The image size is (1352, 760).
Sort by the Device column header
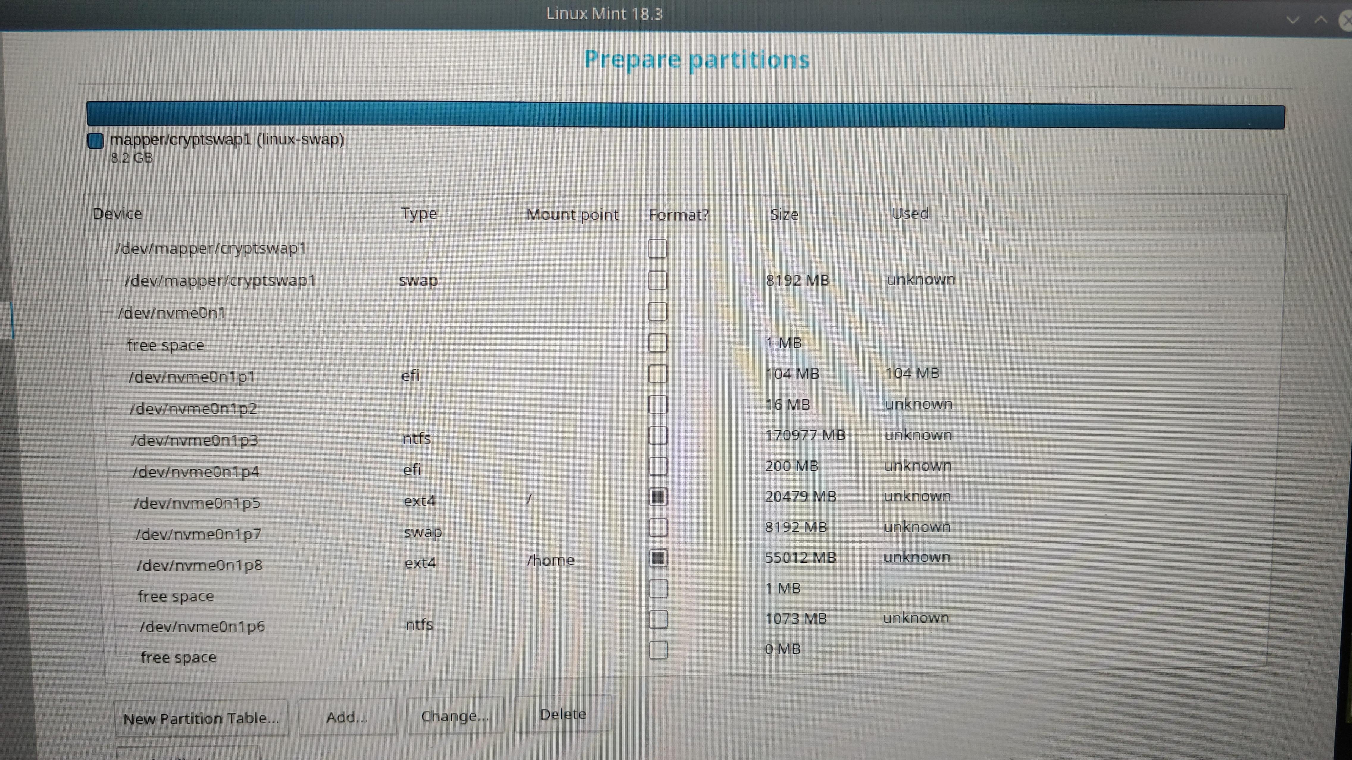tap(117, 213)
